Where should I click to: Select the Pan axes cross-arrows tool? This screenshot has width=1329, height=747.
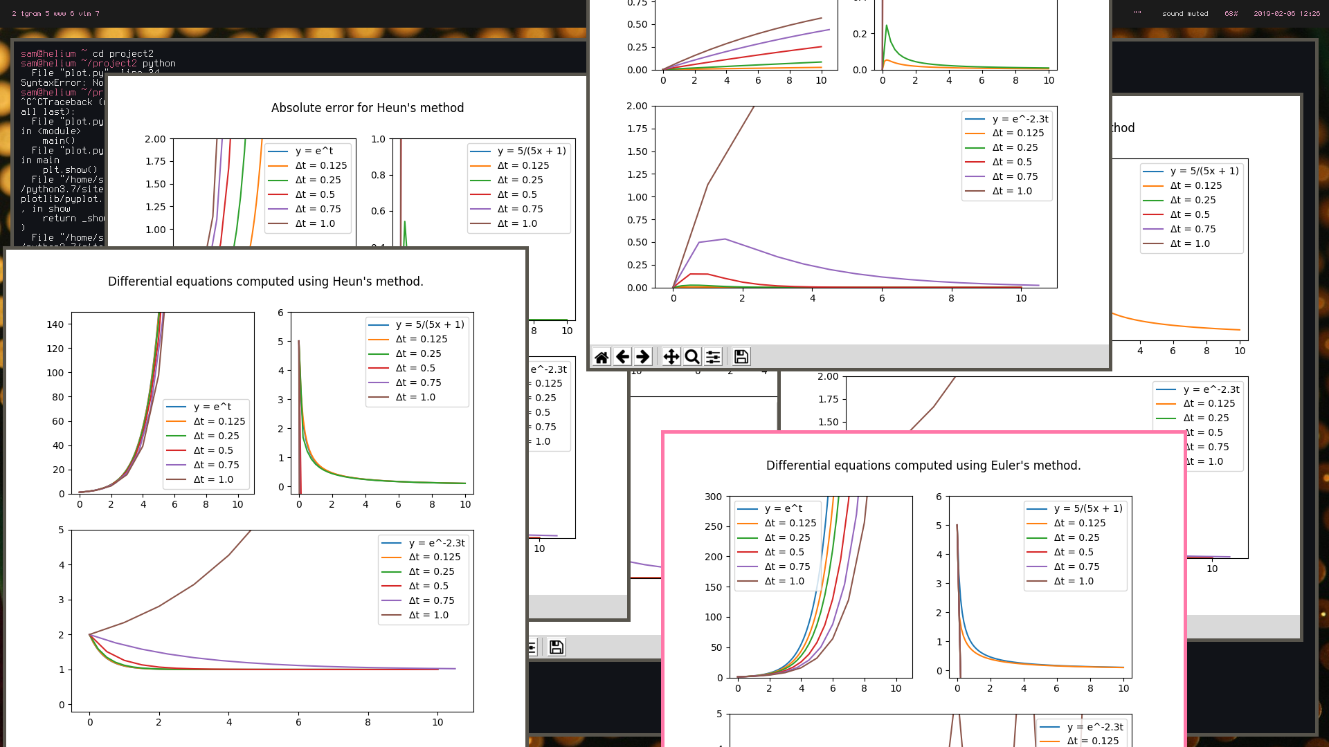(671, 357)
